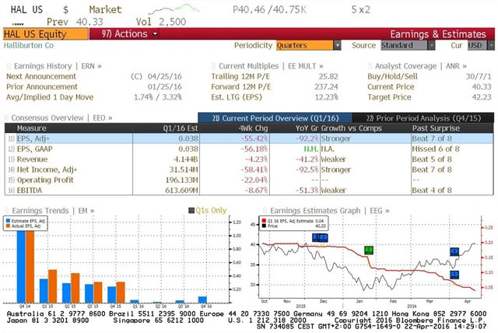Click the orange Actual EPS legend swatch
This screenshot has height=333, width=498.
coord(9,226)
